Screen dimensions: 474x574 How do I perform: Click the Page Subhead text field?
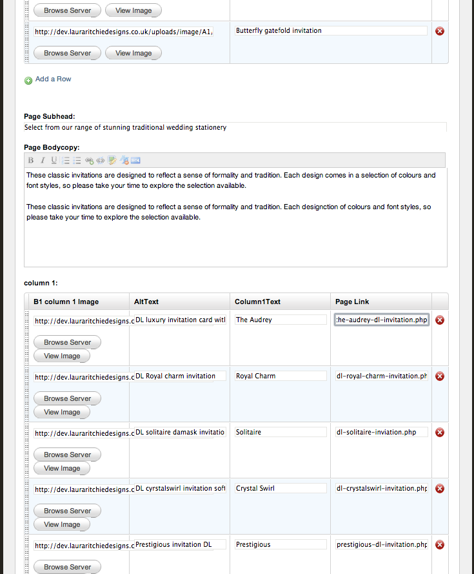235,127
